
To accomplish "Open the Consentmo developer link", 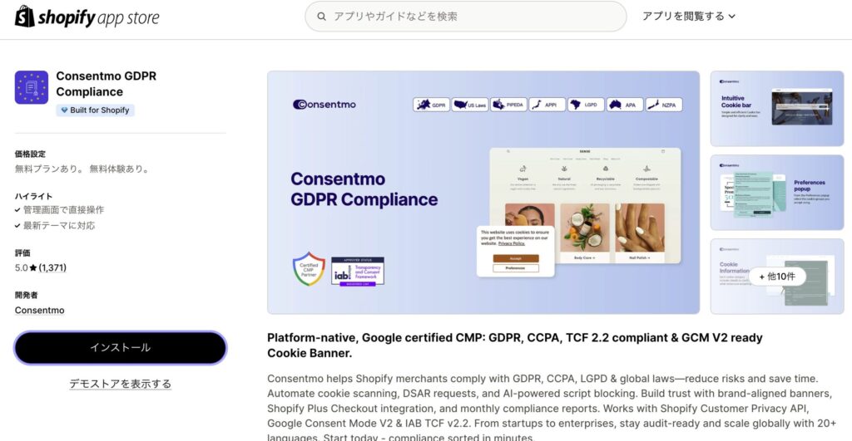I will tap(40, 311).
